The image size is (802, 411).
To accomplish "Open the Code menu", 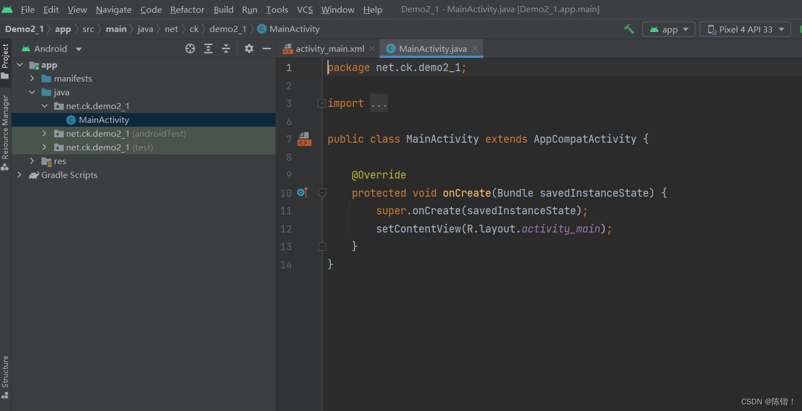I will pyautogui.click(x=151, y=9).
